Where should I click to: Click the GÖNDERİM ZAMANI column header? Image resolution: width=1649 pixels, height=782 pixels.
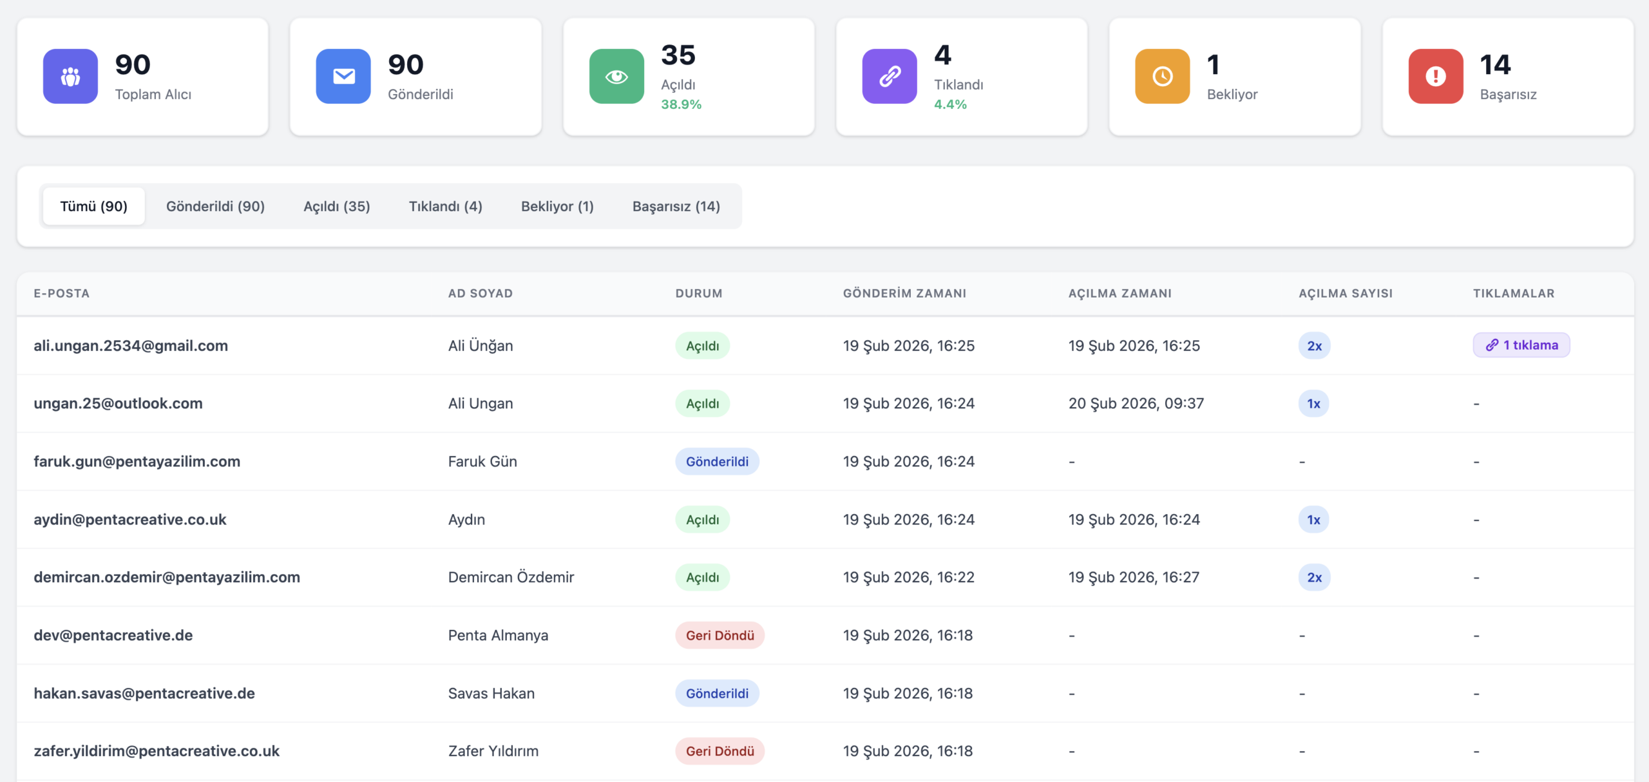click(x=904, y=294)
